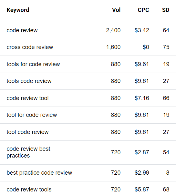Select the 'tools code review' keyword row
This screenshot has height=195, width=176.
point(88,81)
